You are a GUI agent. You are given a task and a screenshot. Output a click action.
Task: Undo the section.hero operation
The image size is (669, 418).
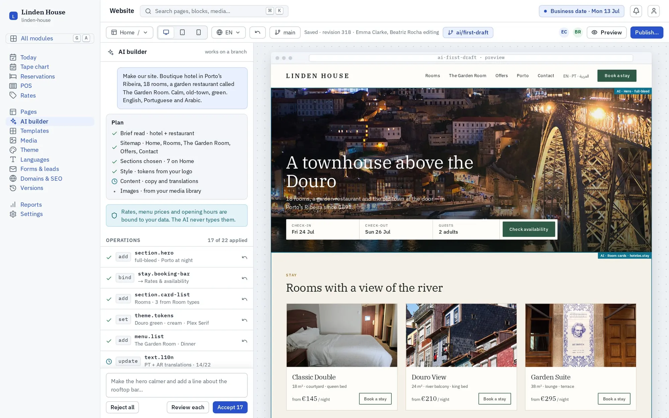[x=245, y=257]
